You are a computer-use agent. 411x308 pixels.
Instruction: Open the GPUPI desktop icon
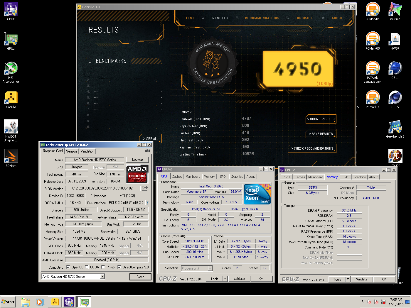point(395,158)
